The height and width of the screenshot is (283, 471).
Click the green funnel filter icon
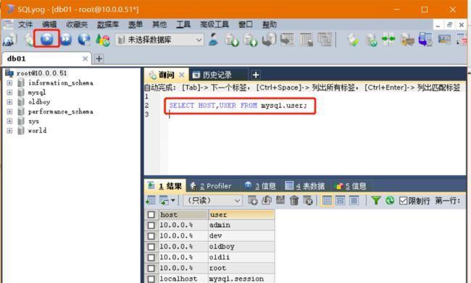coord(376,200)
